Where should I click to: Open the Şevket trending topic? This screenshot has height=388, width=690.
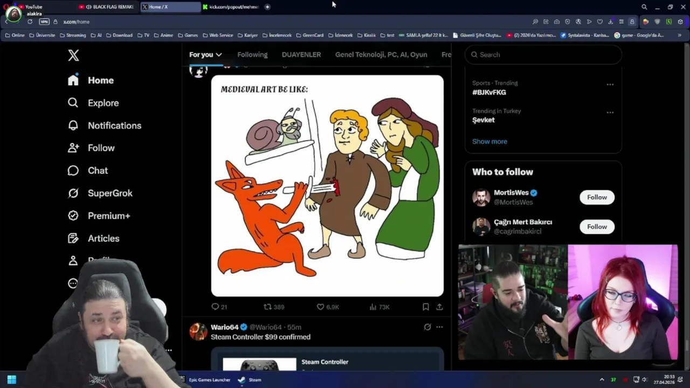(483, 120)
